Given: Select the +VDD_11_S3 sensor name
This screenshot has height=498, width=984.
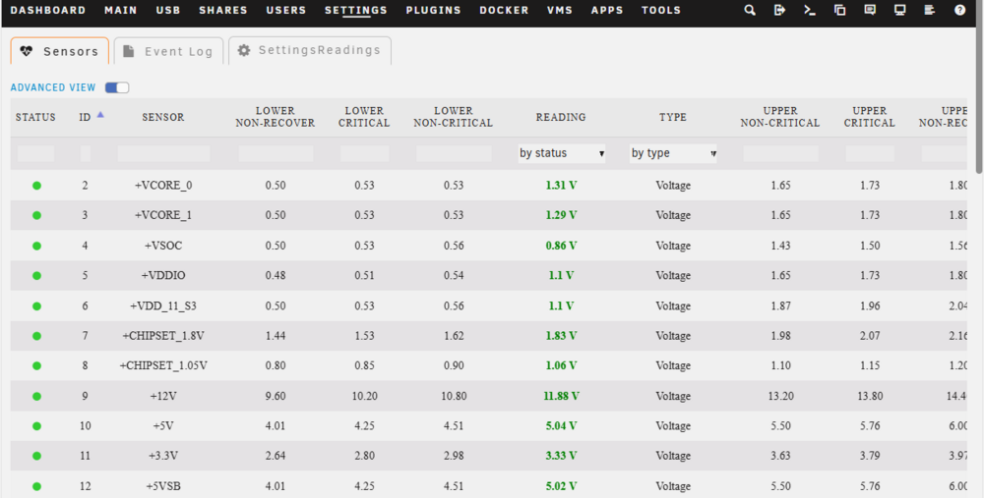Looking at the screenshot, I should point(163,305).
